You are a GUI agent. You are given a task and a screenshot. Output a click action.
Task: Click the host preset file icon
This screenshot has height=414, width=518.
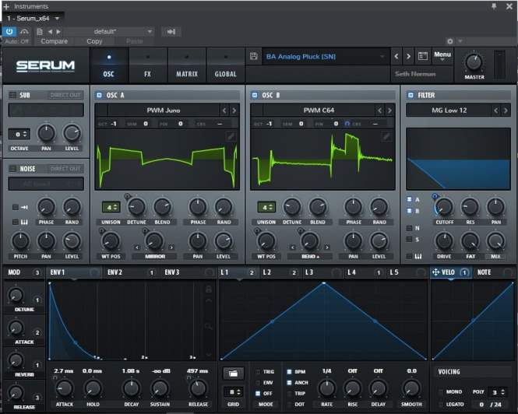pos(40,32)
